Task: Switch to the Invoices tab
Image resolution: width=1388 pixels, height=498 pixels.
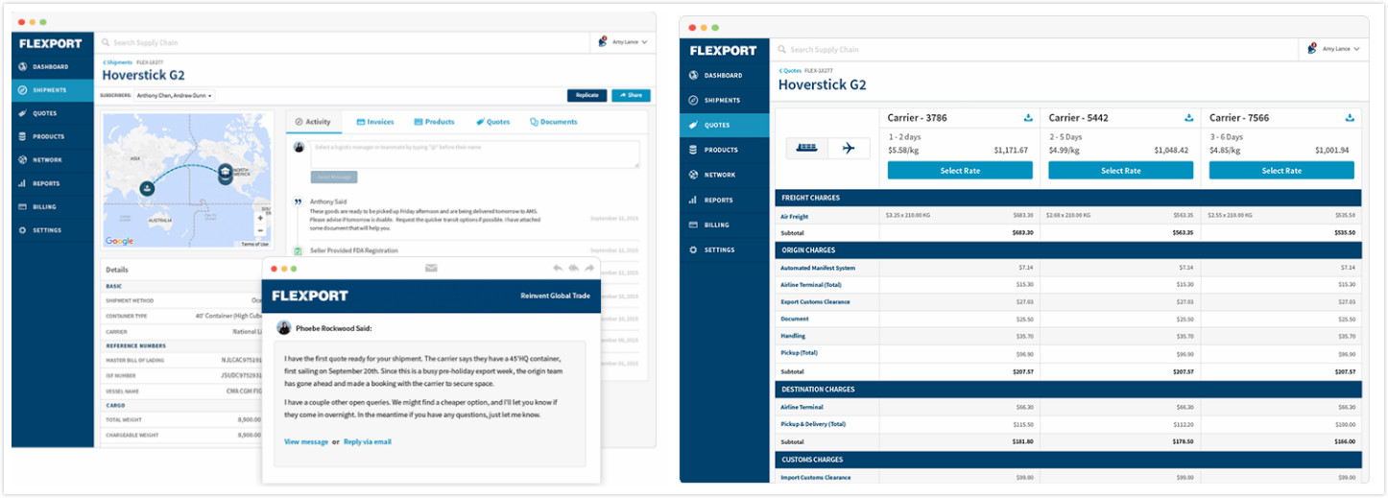Action: pyautogui.click(x=375, y=122)
